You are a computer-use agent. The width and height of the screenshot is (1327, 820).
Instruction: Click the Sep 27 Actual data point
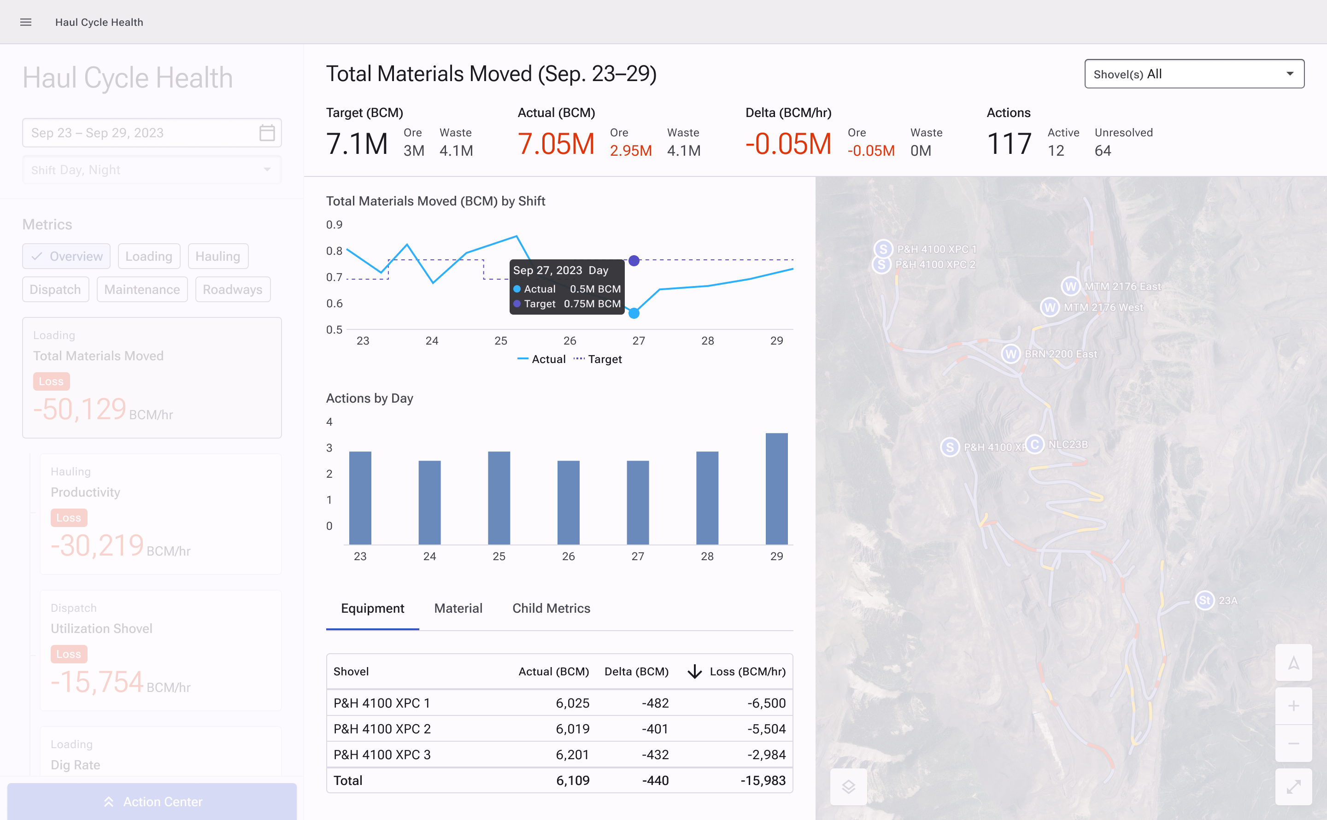(x=634, y=313)
